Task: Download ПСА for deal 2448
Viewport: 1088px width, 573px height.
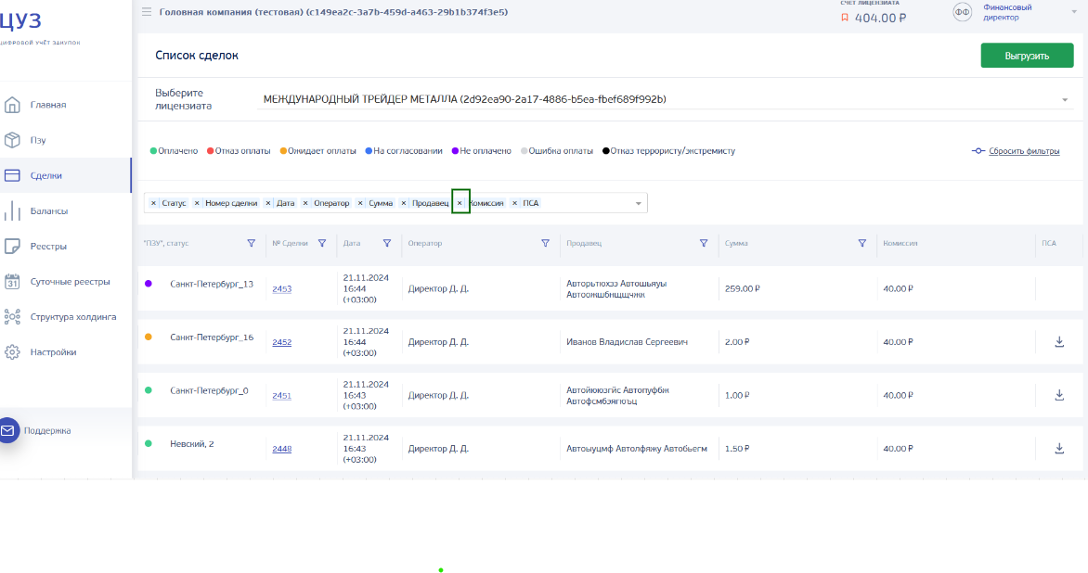Action: point(1059,449)
